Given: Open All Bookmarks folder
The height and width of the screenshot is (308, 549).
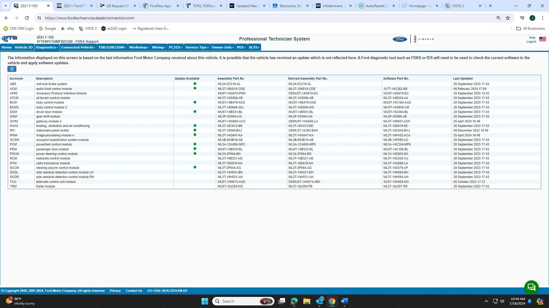Looking at the screenshot, I should (531, 29).
